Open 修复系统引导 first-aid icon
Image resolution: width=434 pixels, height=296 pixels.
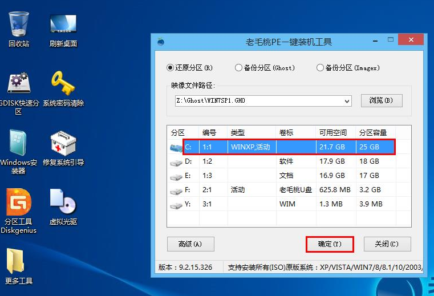tap(63, 148)
